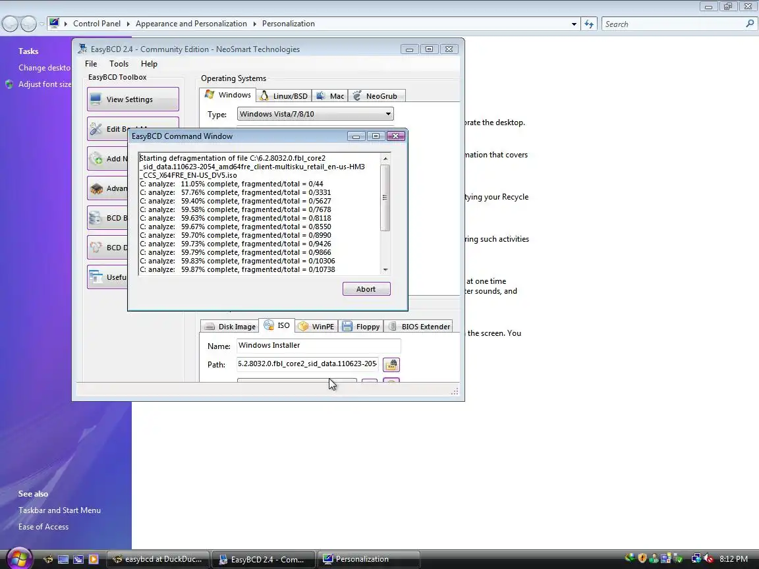Click the search magnifier icon in Control Panel
This screenshot has width=759, height=569.
[x=750, y=23]
